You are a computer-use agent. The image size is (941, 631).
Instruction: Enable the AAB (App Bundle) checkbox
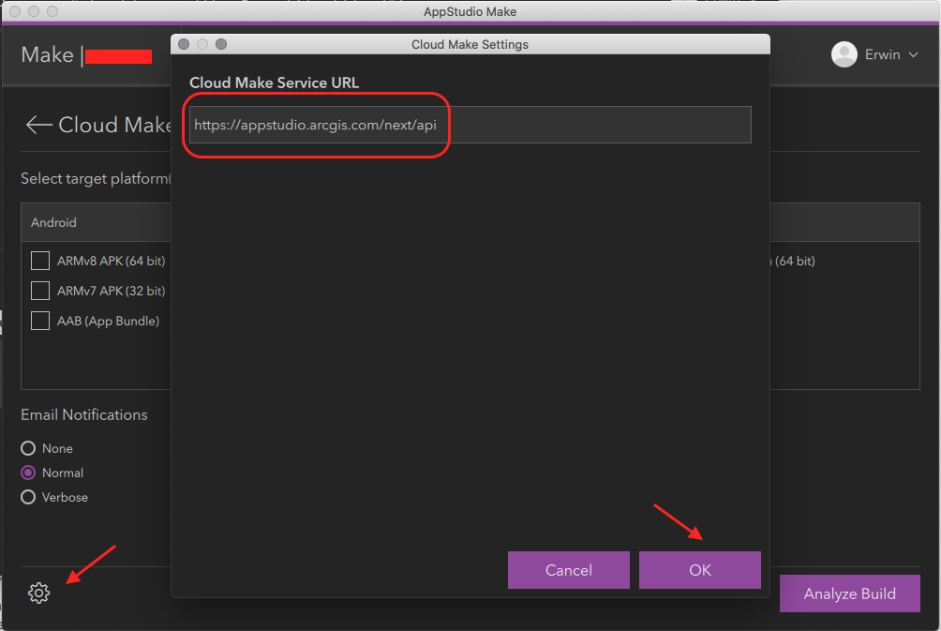point(40,321)
